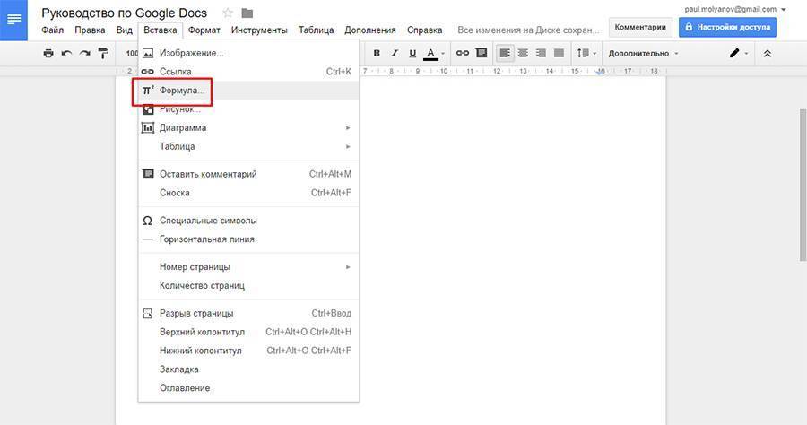Viewport: 807px width, 425px height.
Task: Choose Верхний колонтитул entry
Action: click(248, 332)
